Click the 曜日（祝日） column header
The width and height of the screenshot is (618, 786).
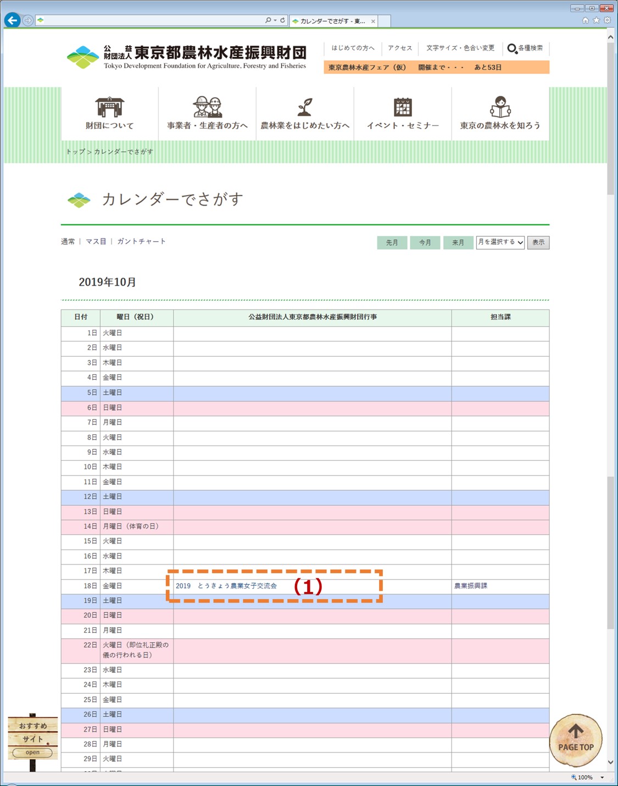pos(137,318)
